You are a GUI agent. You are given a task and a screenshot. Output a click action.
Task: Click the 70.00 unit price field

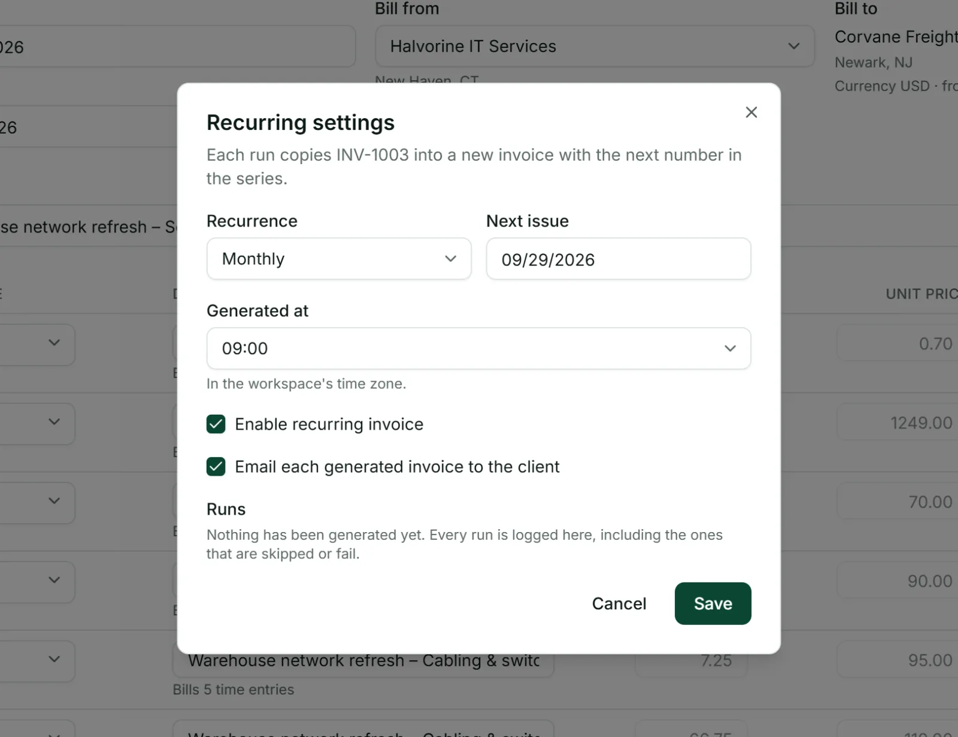[x=897, y=502]
